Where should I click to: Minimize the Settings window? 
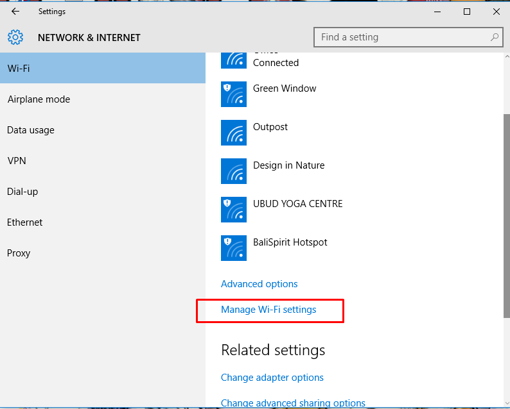coord(437,12)
